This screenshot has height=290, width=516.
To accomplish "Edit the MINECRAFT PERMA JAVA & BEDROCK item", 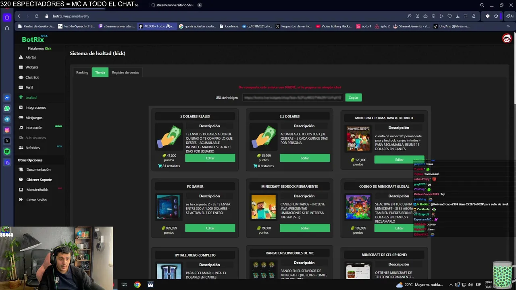I will click(x=399, y=159).
